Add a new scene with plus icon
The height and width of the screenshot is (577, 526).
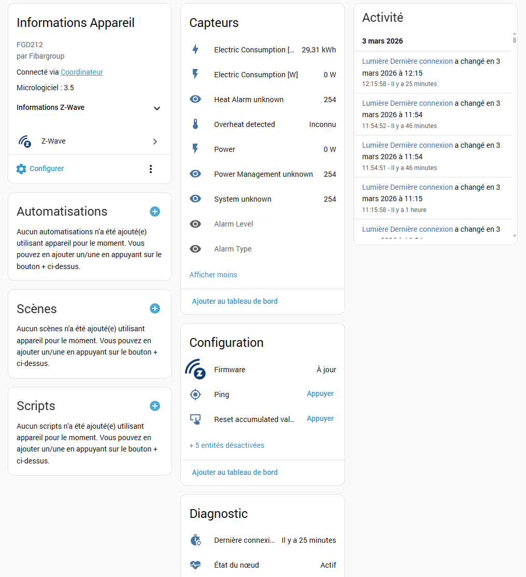(x=155, y=308)
